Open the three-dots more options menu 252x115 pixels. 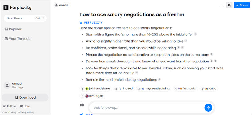tap(222, 5)
